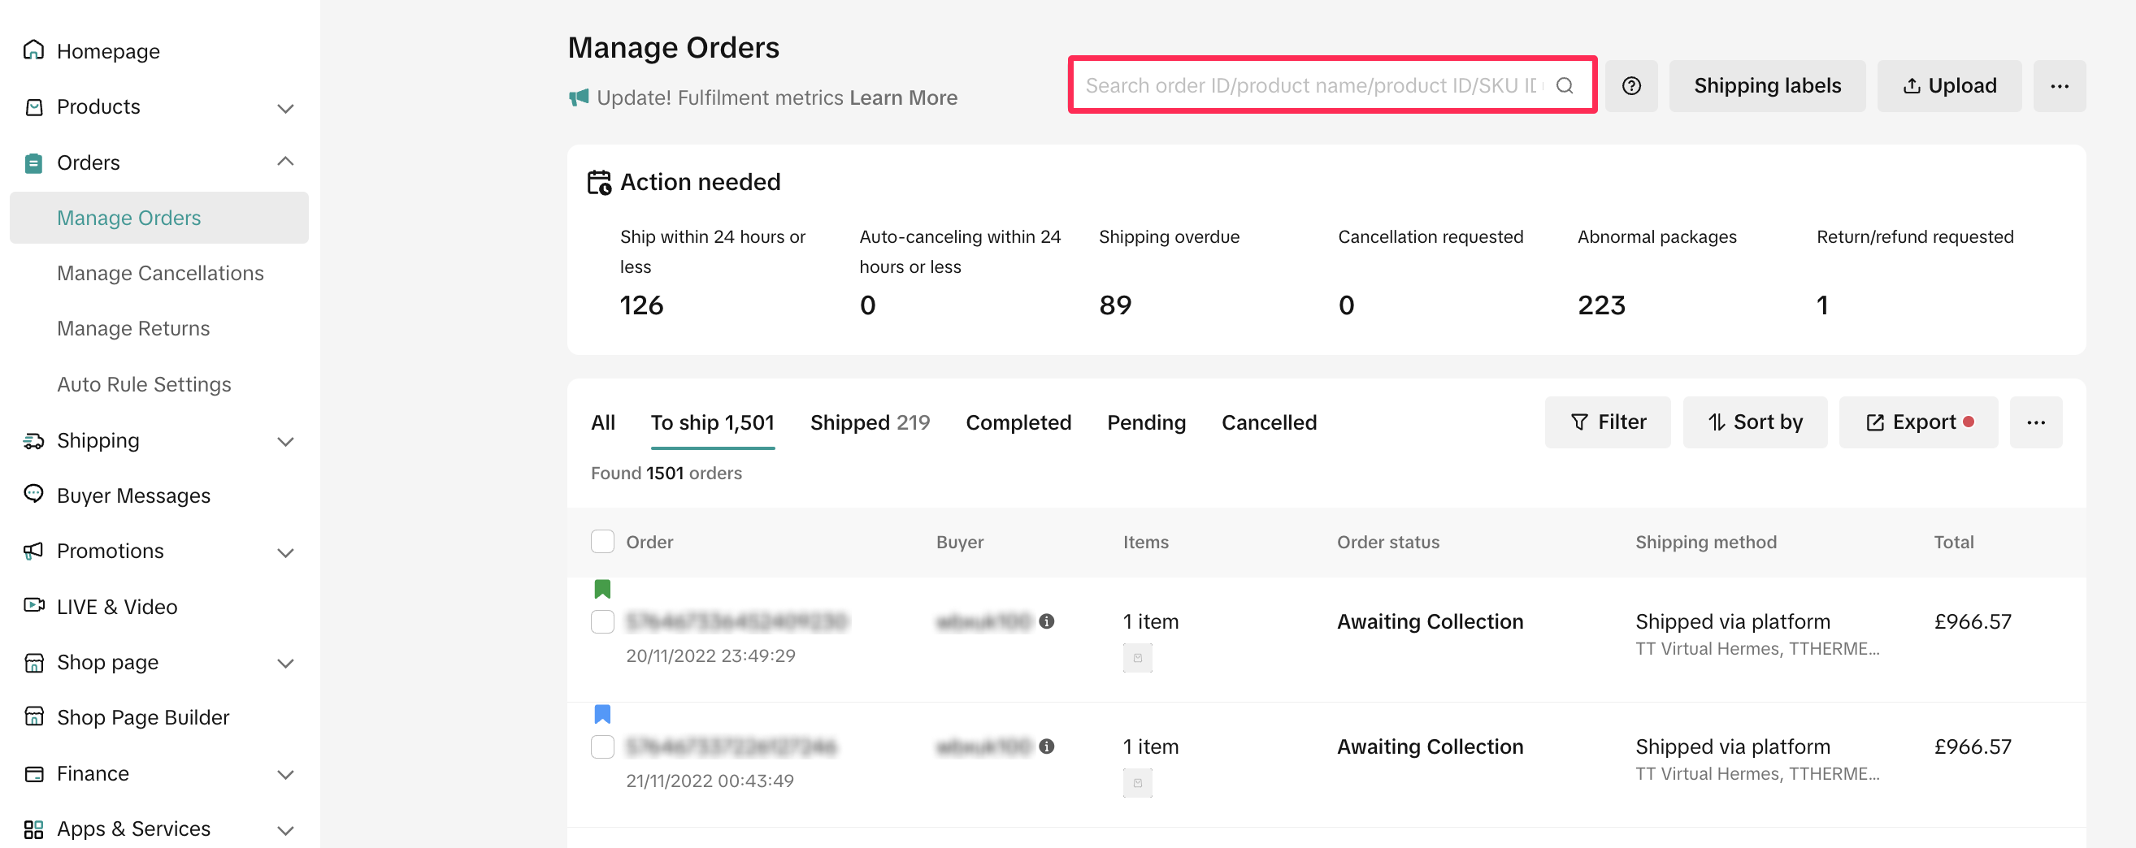The height and width of the screenshot is (848, 2136).
Task: Select the Cancelled orders tab
Action: 1268,422
